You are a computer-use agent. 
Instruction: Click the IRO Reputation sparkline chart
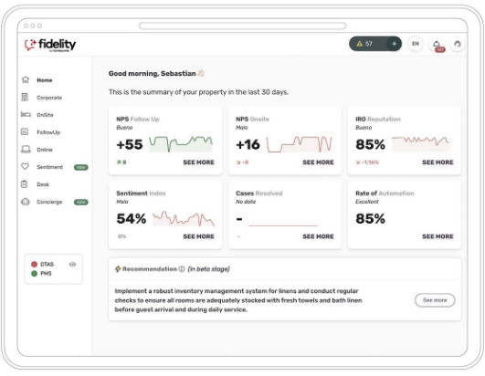420,144
